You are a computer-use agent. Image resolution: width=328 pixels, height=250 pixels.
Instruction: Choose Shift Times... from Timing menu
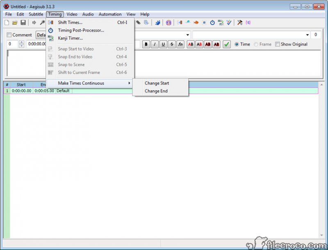tap(90, 23)
